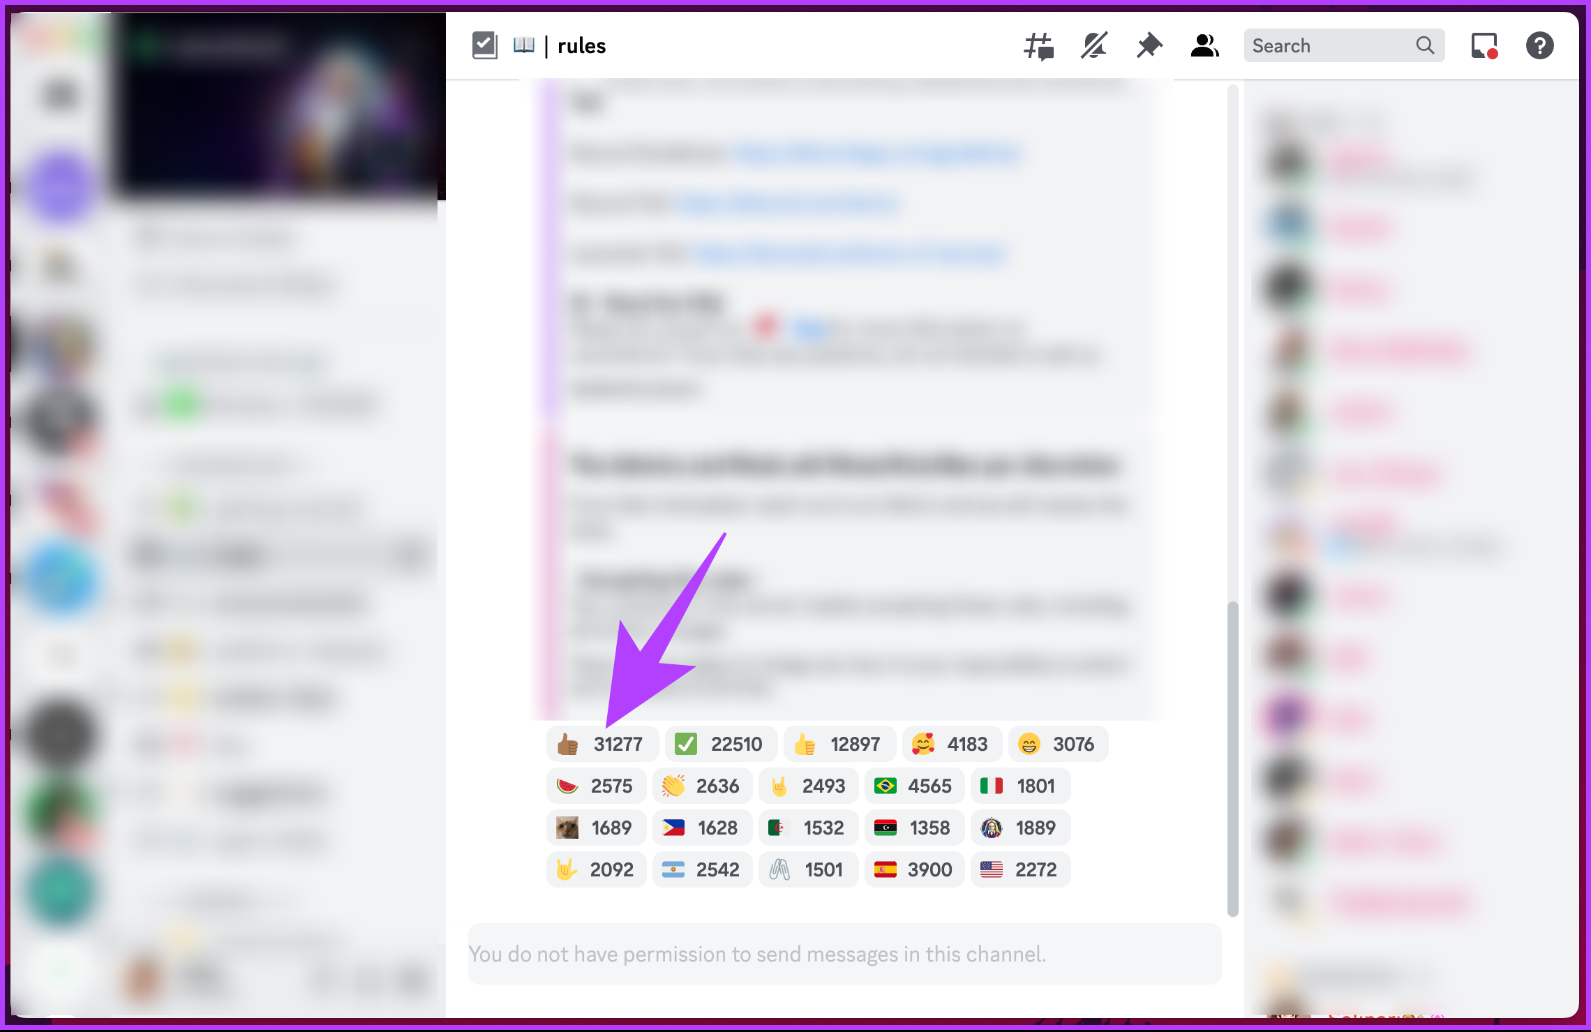Click the pinned messages icon

[x=1148, y=46]
